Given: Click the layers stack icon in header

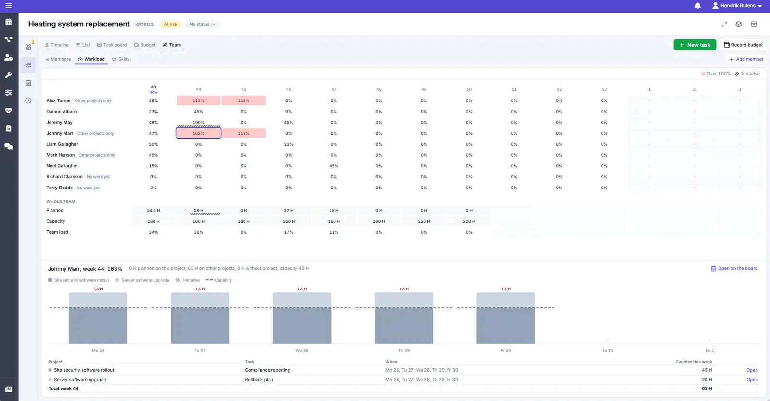Looking at the screenshot, I should [x=739, y=24].
